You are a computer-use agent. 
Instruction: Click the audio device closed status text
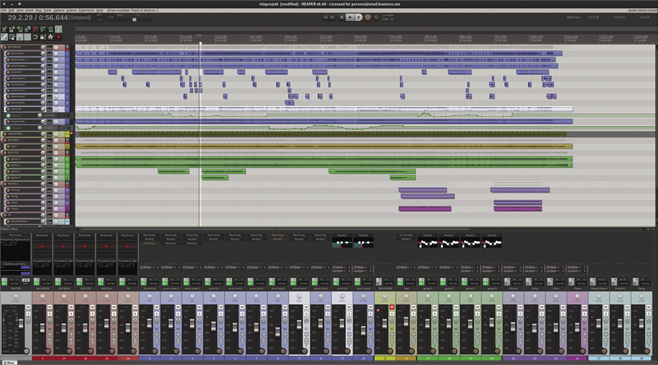[x=642, y=10]
